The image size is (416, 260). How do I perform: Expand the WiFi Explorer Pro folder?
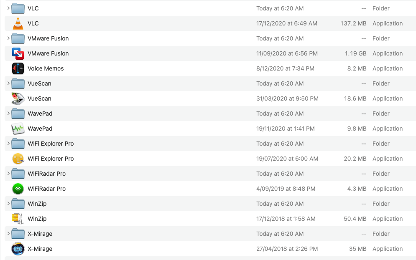(8, 144)
